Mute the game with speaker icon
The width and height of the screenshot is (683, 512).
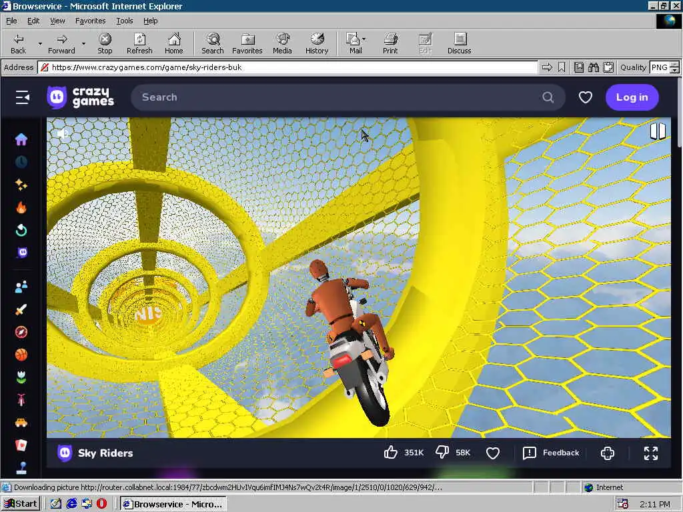[63, 133]
